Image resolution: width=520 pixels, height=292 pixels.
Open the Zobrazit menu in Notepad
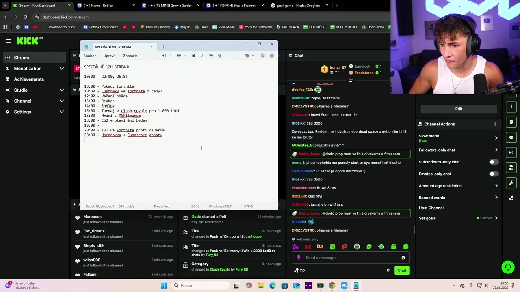pos(130,56)
